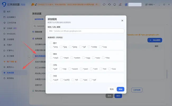Screen dimensions: 172x106
Task: Click the 取消 button in the dialog
Action: coord(112,89)
